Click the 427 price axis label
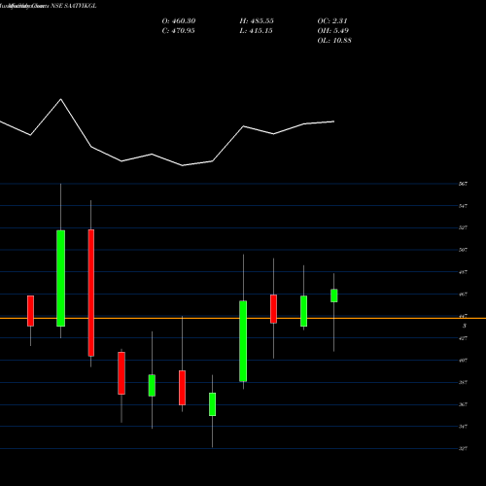 point(463,338)
